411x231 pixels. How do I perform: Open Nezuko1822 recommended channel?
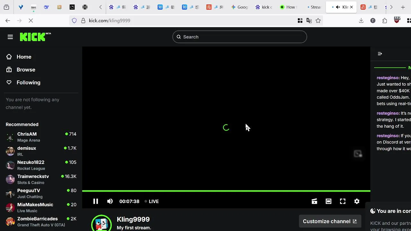click(41, 165)
